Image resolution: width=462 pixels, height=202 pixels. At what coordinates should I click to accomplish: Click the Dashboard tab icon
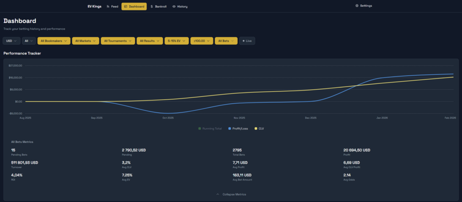click(125, 6)
